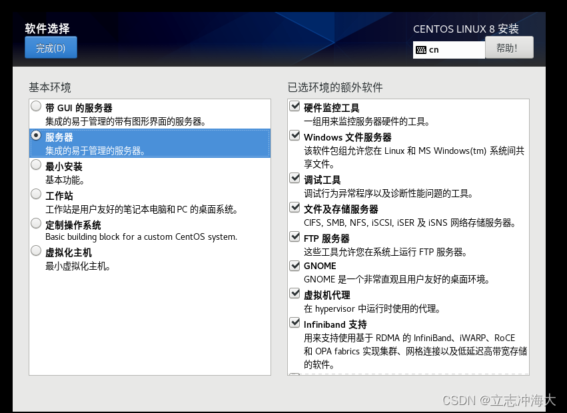This screenshot has width=567, height=413.
Task: Click the text 这些工具允许您在系统上运行 FTP 服务器。
Action: (x=386, y=252)
